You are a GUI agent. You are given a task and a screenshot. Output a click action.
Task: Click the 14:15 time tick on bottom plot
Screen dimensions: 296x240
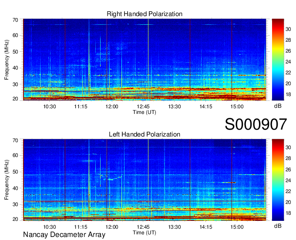pyautogui.click(x=206, y=227)
